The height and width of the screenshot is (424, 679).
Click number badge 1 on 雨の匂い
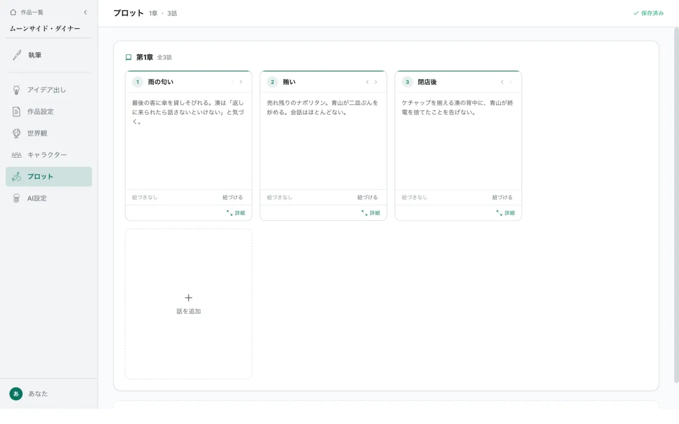(x=137, y=82)
